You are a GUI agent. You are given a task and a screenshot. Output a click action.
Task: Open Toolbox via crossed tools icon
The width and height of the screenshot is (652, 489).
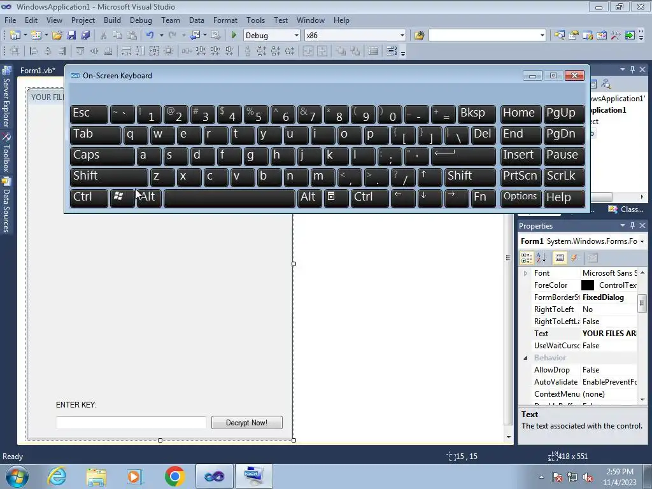click(x=616, y=36)
